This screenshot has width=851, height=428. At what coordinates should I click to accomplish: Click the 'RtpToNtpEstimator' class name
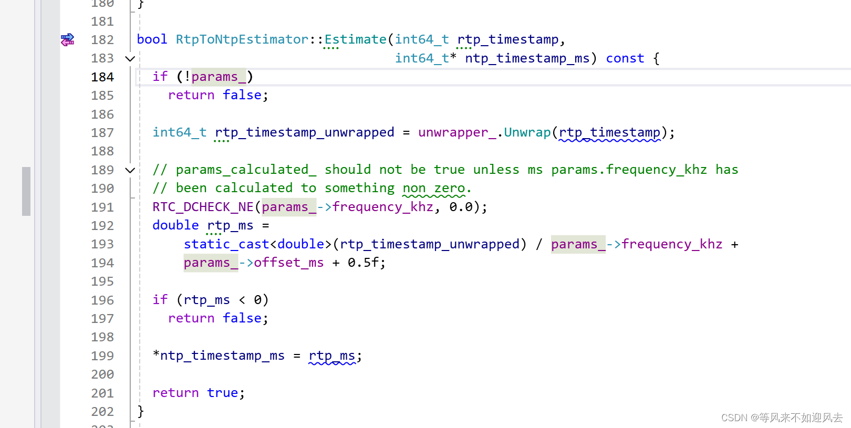coord(242,39)
